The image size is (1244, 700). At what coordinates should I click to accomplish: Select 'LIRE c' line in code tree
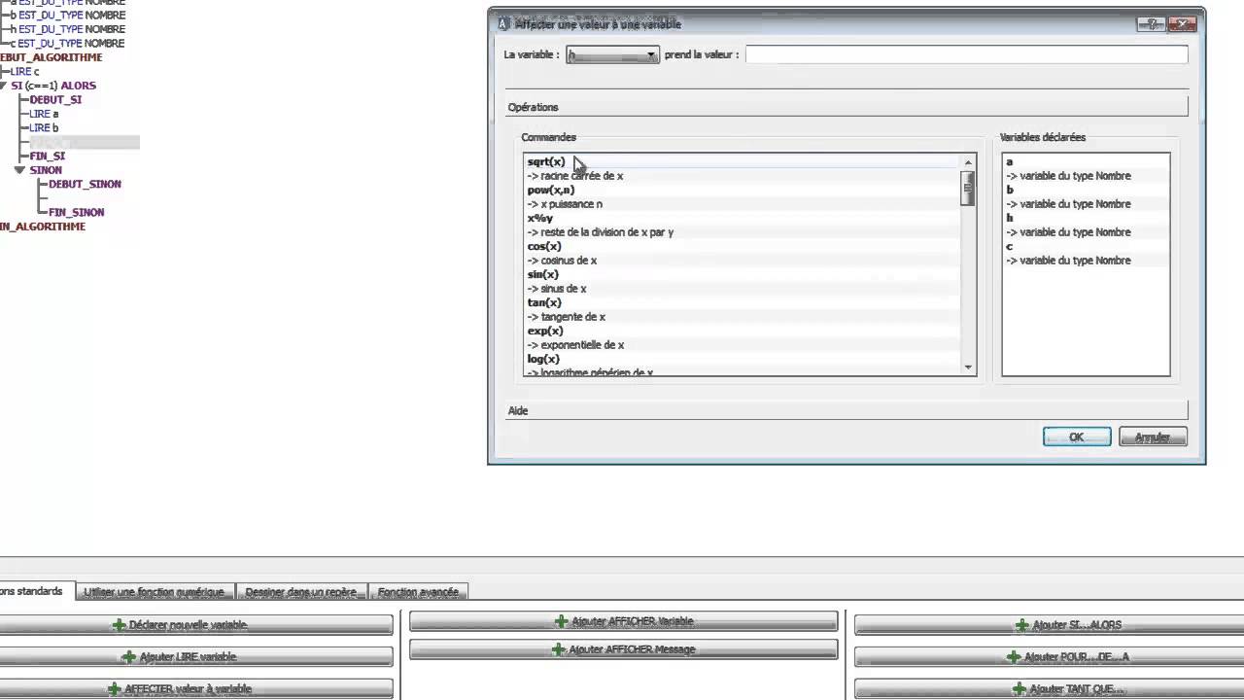click(24, 72)
